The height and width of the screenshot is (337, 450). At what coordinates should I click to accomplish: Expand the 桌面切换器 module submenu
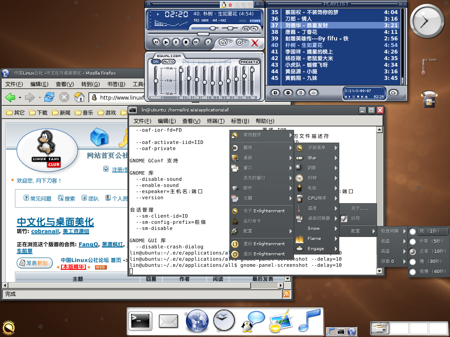(317, 219)
